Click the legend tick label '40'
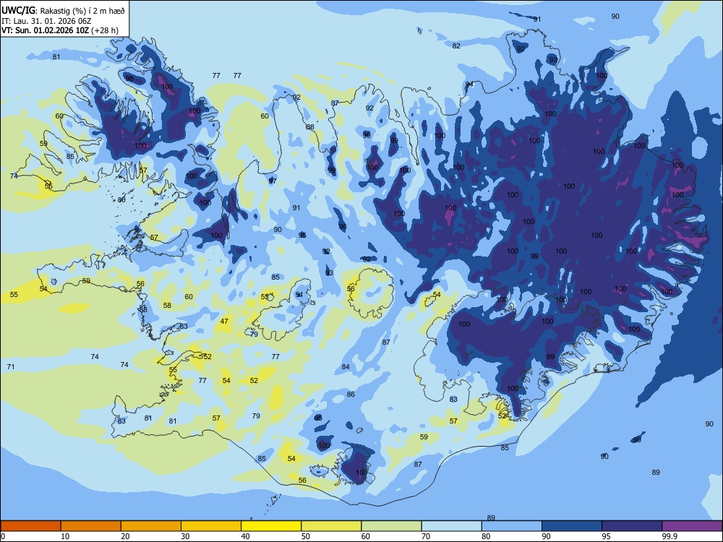The width and height of the screenshot is (723, 542). coord(246,536)
